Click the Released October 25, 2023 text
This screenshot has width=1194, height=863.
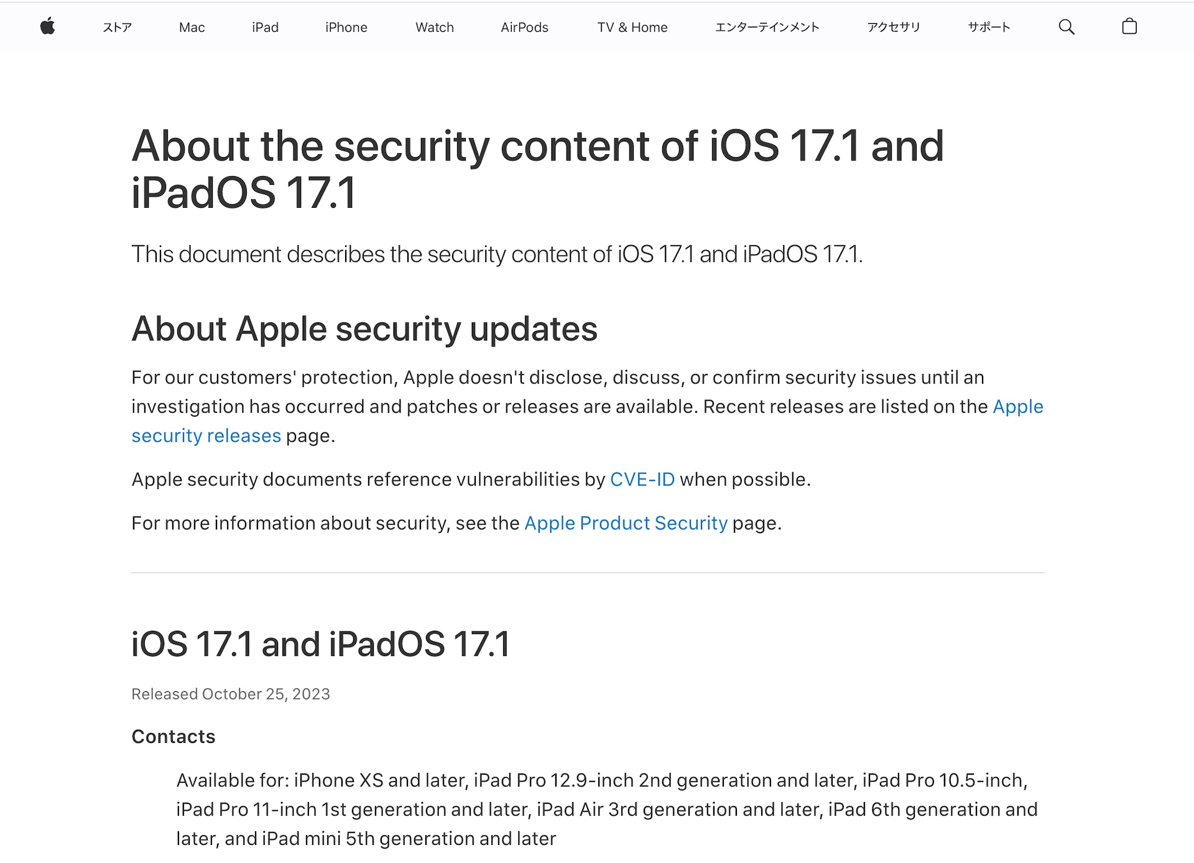tap(231, 694)
